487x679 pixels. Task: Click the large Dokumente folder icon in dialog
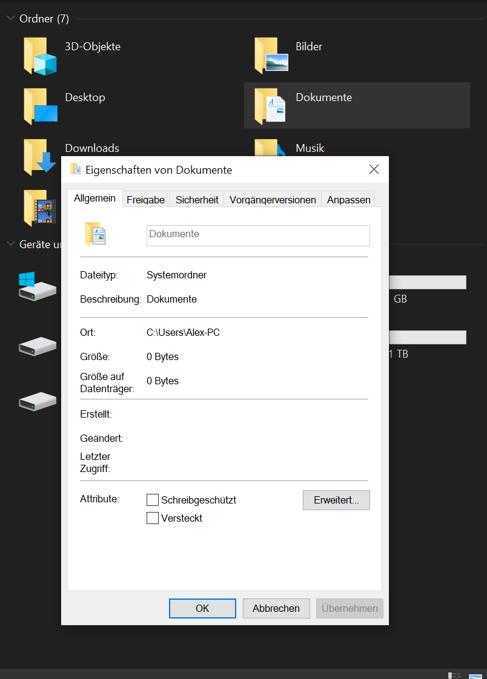click(95, 234)
